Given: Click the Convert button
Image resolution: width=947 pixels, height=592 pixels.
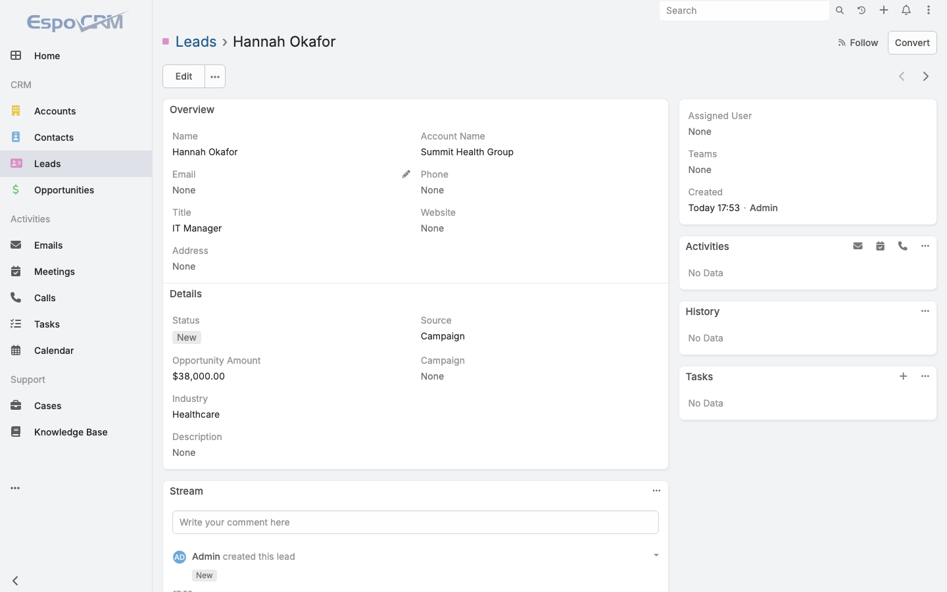Looking at the screenshot, I should (x=912, y=43).
